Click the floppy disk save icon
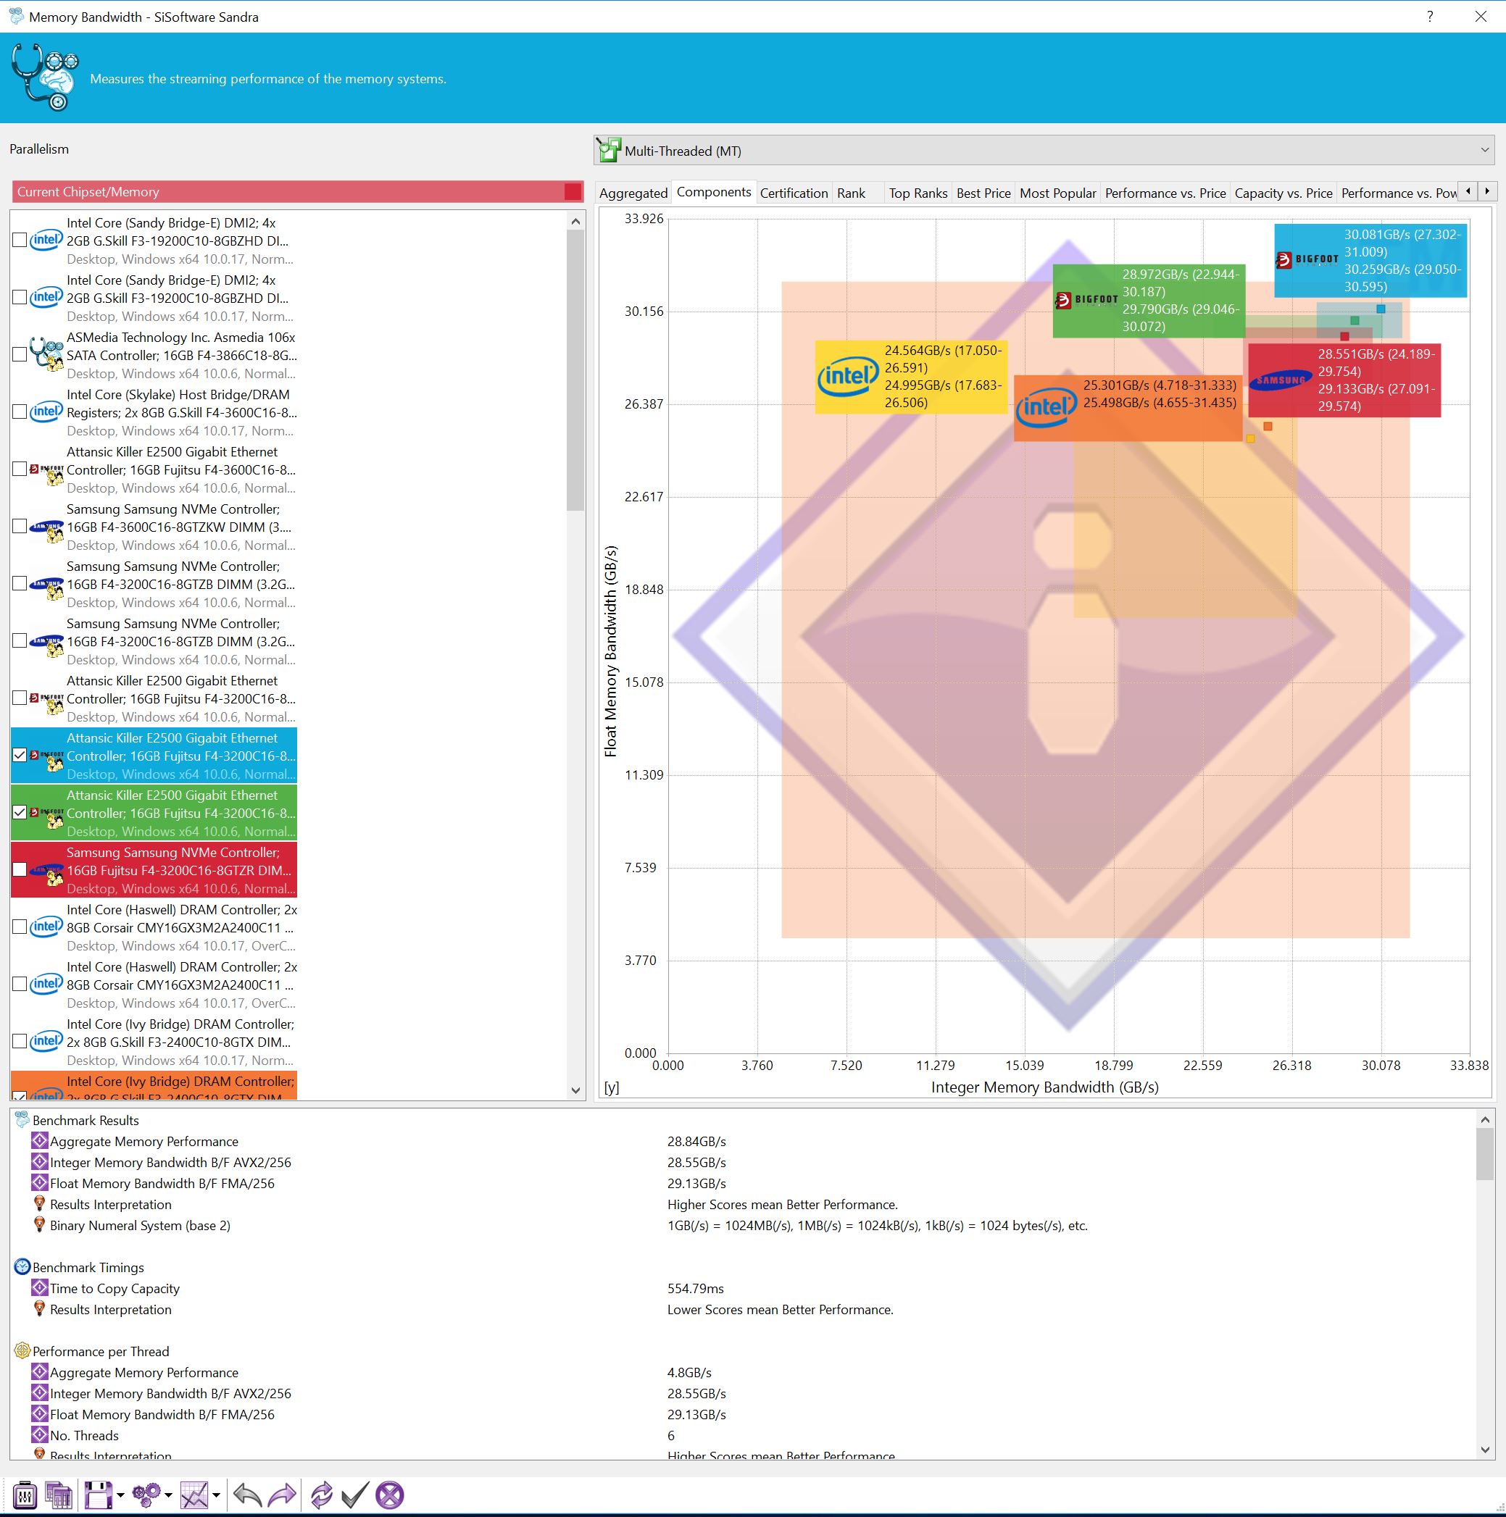 [97, 1495]
